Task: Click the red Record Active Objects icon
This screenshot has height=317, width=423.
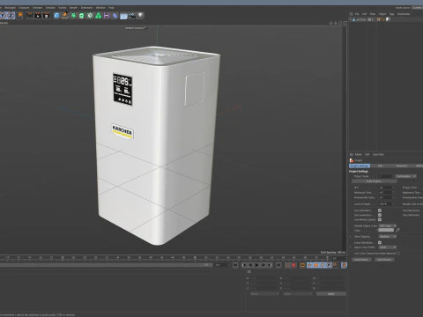Action: (x=293, y=265)
